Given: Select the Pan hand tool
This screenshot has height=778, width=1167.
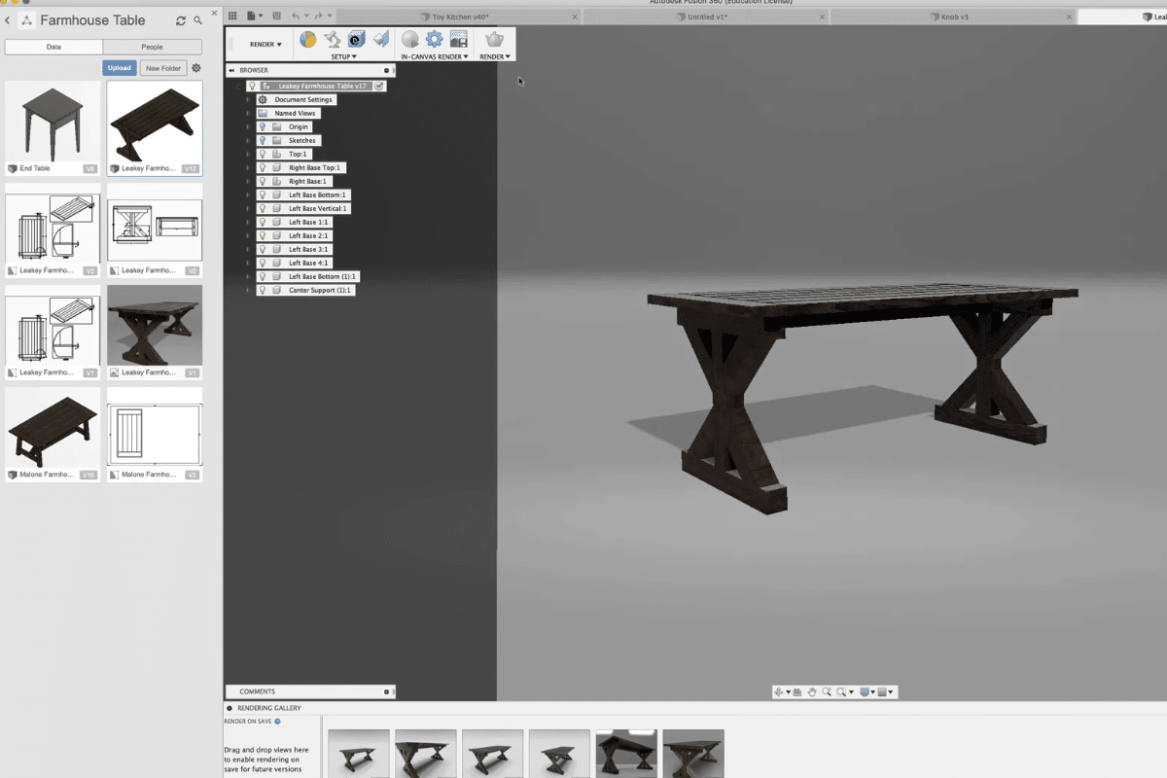Looking at the screenshot, I should pos(811,692).
